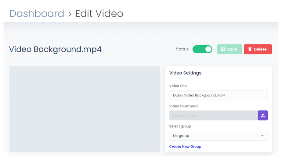Click the Select group field label

pos(180,126)
